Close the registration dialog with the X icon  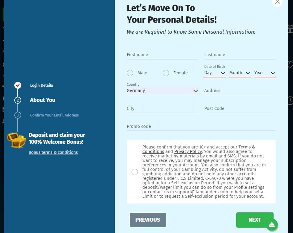277,2
